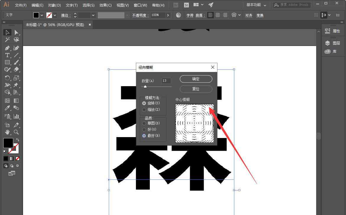The width and height of the screenshot is (346, 215).
Task: Select the Scale tool
Action: tap(16, 78)
